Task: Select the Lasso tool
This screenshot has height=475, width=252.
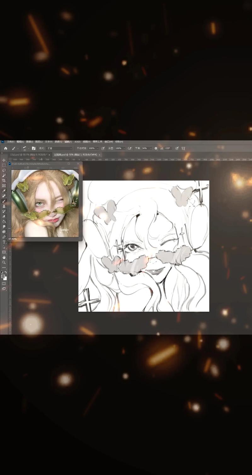Action: coord(4,170)
